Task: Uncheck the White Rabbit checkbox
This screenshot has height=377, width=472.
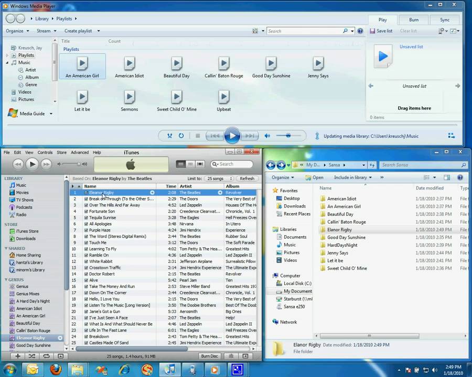Action: (86, 262)
